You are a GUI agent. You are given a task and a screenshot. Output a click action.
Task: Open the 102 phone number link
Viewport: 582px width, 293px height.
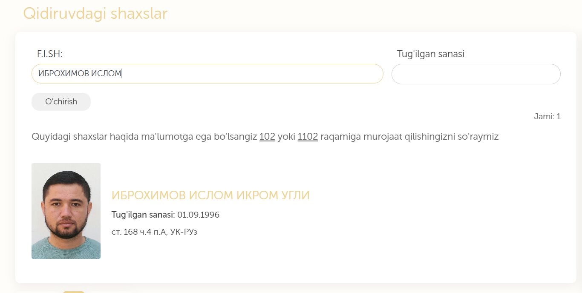(267, 137)
